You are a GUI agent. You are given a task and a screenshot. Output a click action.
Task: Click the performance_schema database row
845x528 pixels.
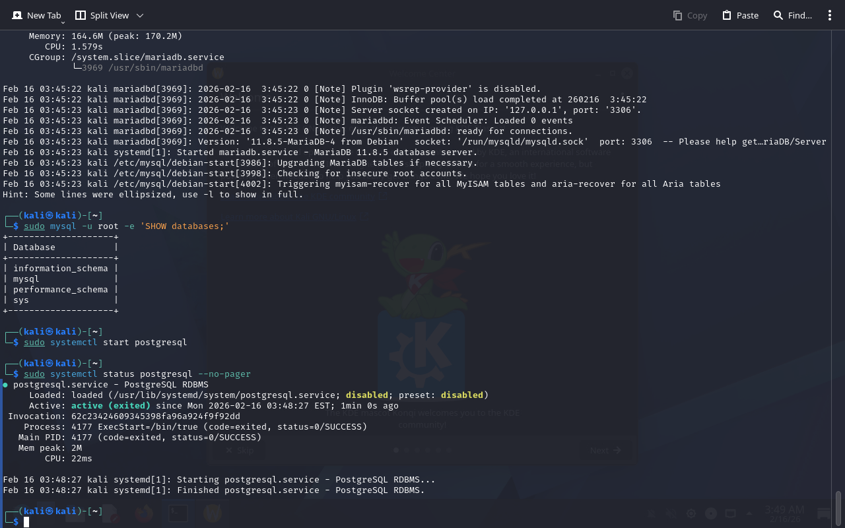coord(60,290)
